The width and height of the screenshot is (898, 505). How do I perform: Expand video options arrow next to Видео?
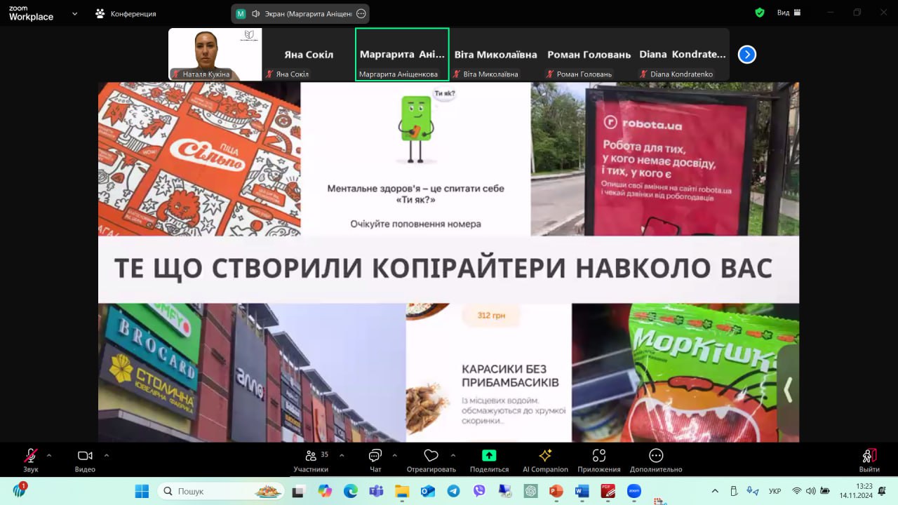point(107,455)
